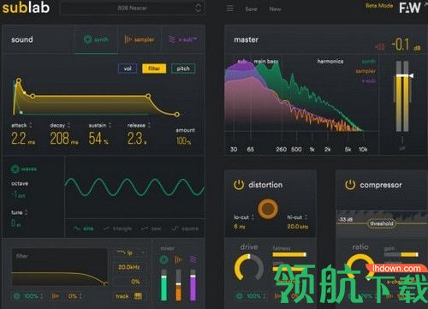
Task: Click the orange distortion type knob
Action: [268, 209]
